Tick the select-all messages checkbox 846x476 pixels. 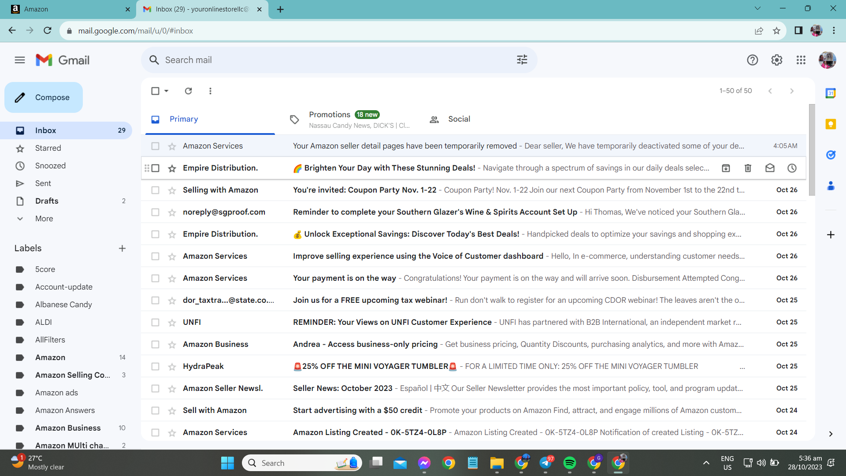155,91
